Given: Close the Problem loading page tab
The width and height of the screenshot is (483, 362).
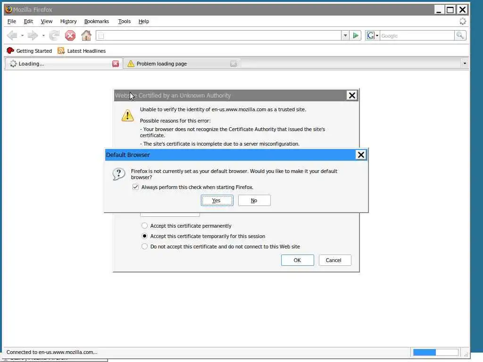Looking at the screenshot, I should tap(234, 64).
